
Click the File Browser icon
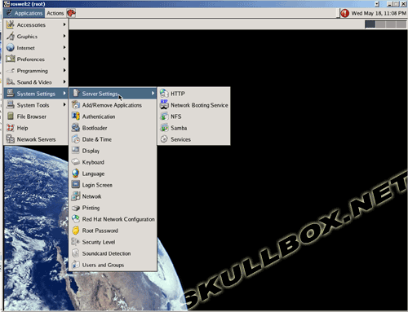(x=11, y=116)
